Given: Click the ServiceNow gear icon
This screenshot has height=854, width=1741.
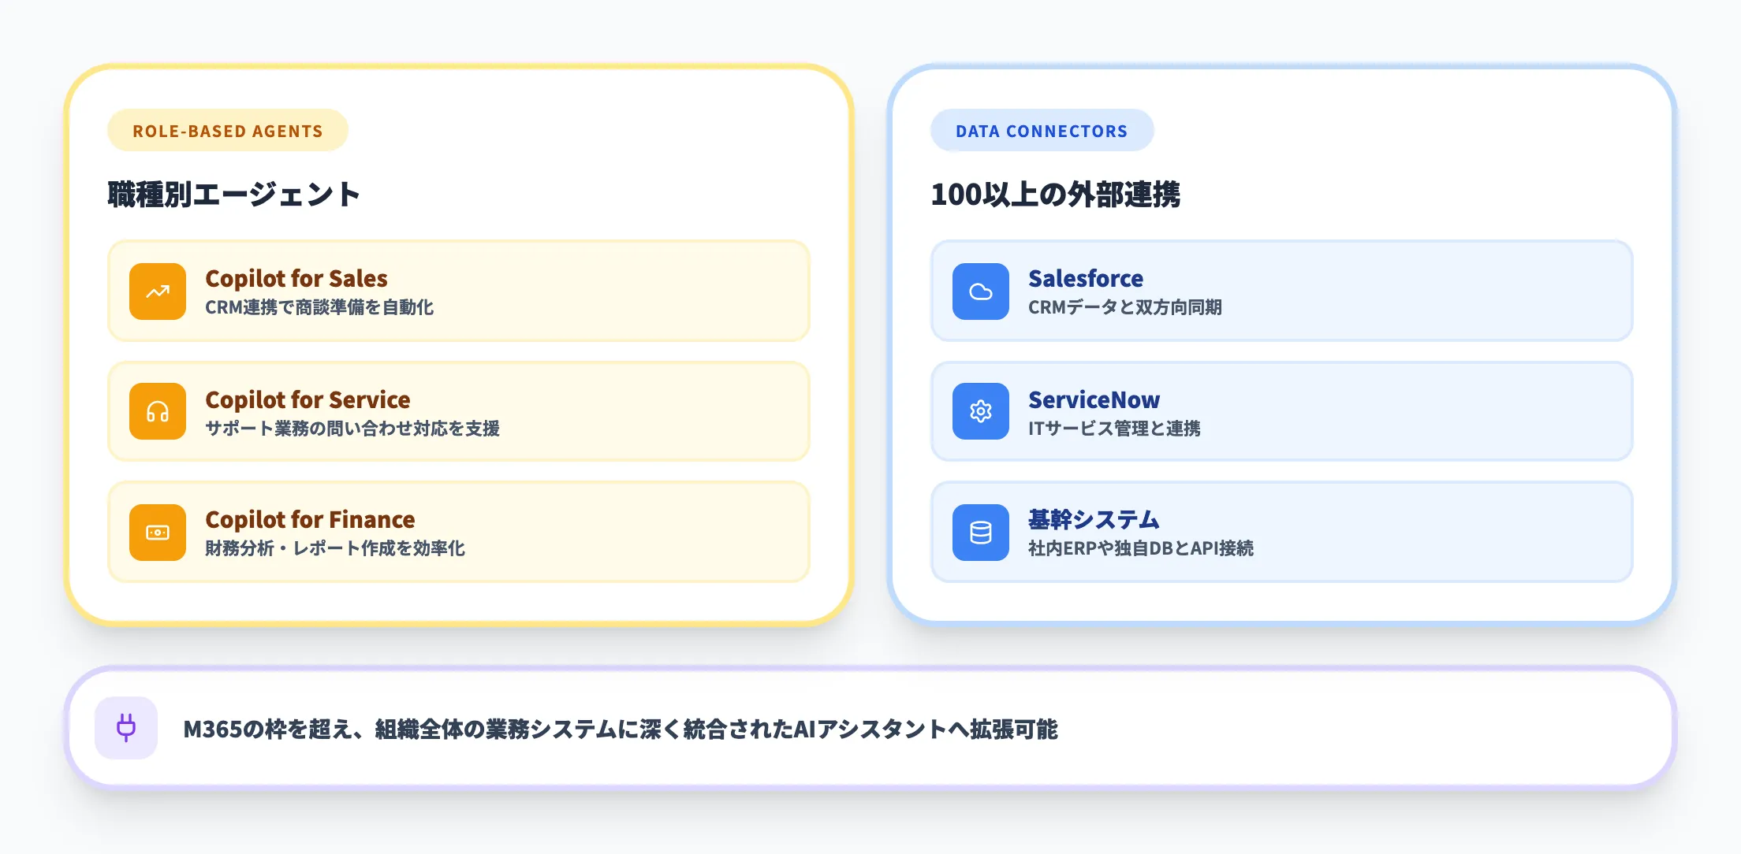Looking at the screenshot, I should pyautogui.click(x=980, y=411).
